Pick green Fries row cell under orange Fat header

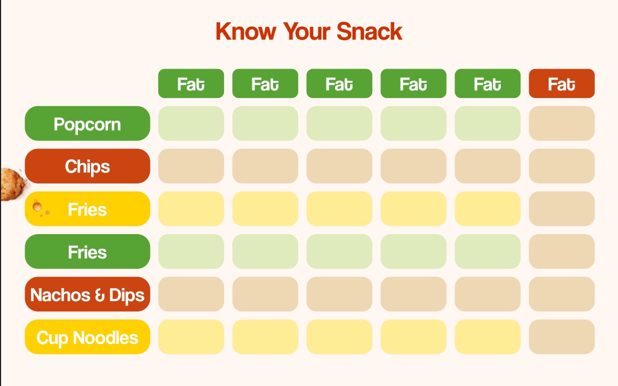click(x=562, y=252)
